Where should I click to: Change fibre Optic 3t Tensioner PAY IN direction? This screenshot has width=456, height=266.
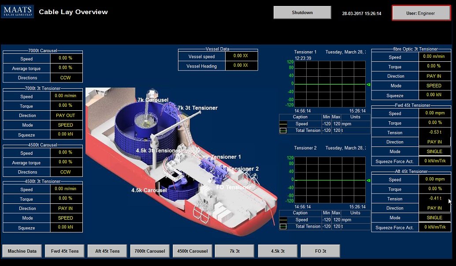point(434,76)
